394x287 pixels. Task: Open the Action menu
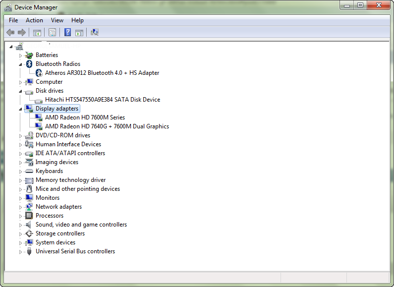point(34,20)
